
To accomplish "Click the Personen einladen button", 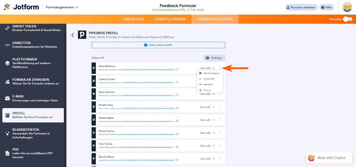I will click(301, 7).
